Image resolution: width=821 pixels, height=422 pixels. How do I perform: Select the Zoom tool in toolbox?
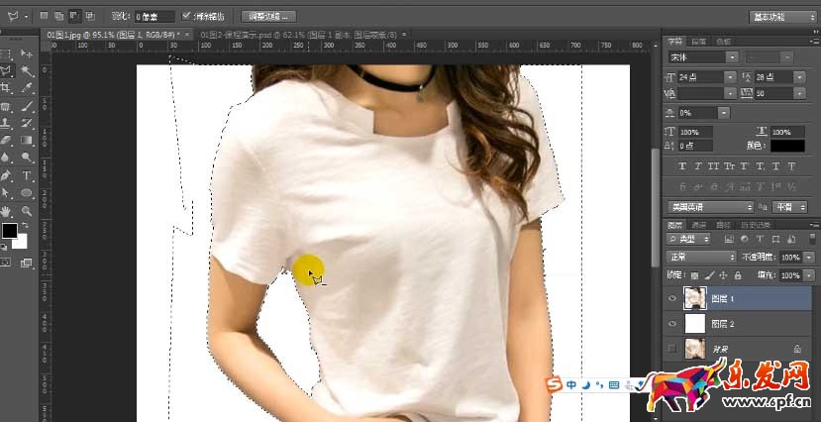[x=27, y=210]
